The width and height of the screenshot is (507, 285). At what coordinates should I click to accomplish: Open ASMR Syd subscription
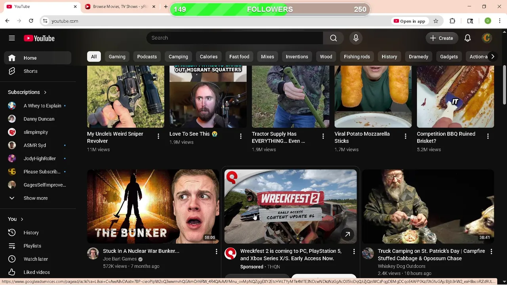point(38,145)
